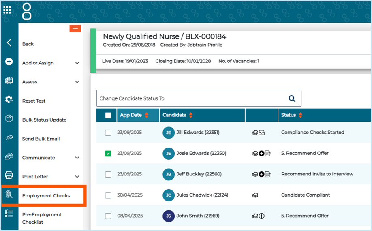Untick the checkbox for Josie Edwards

pyautogui.click(x=108, y=154)
